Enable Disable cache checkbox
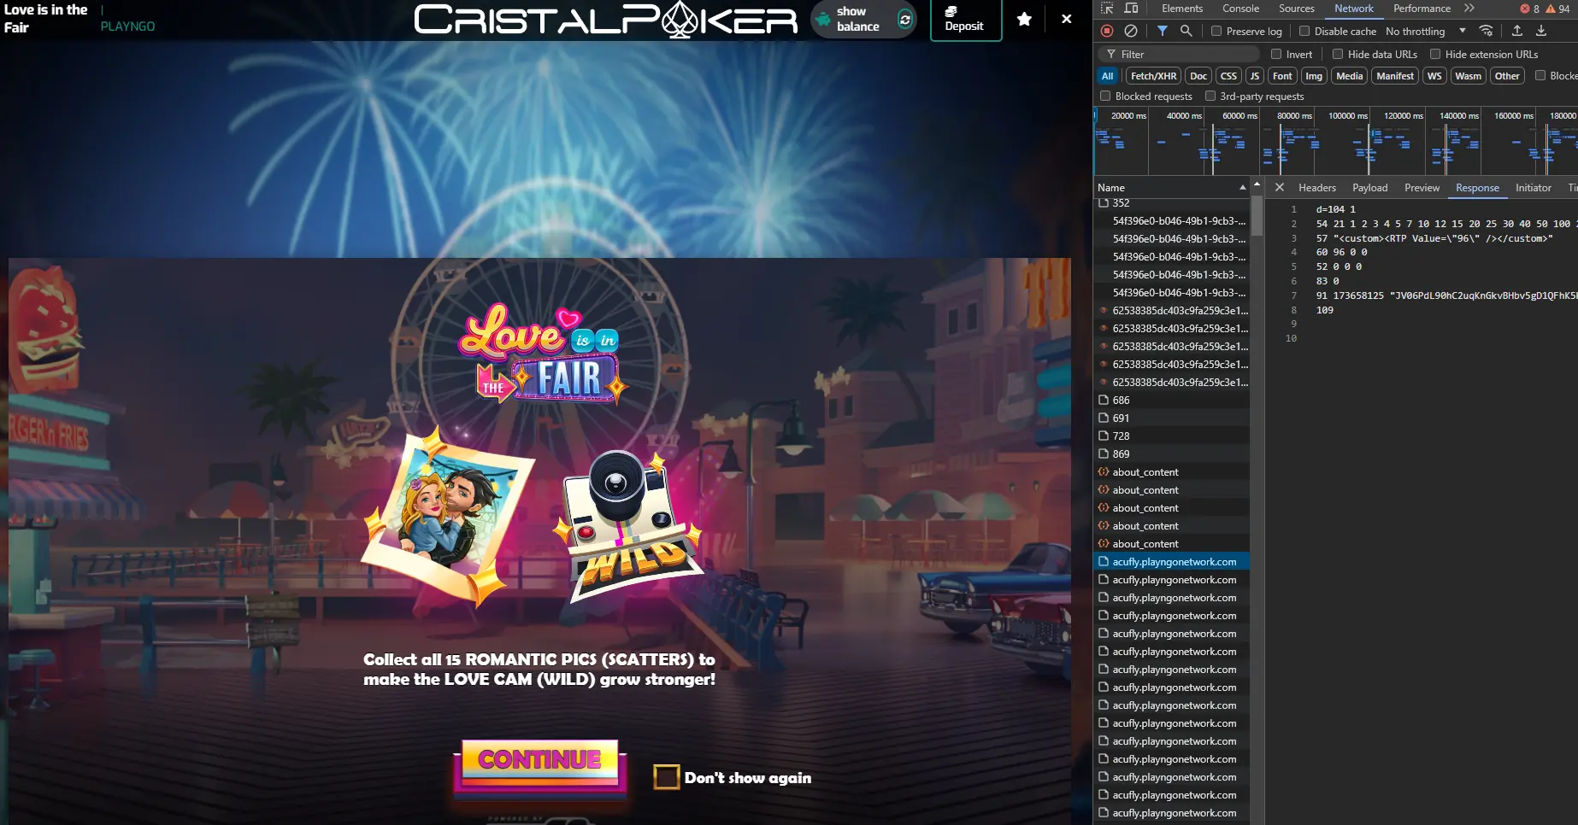The height and width of the screenshot is (825, 1578). [1304, 31]
